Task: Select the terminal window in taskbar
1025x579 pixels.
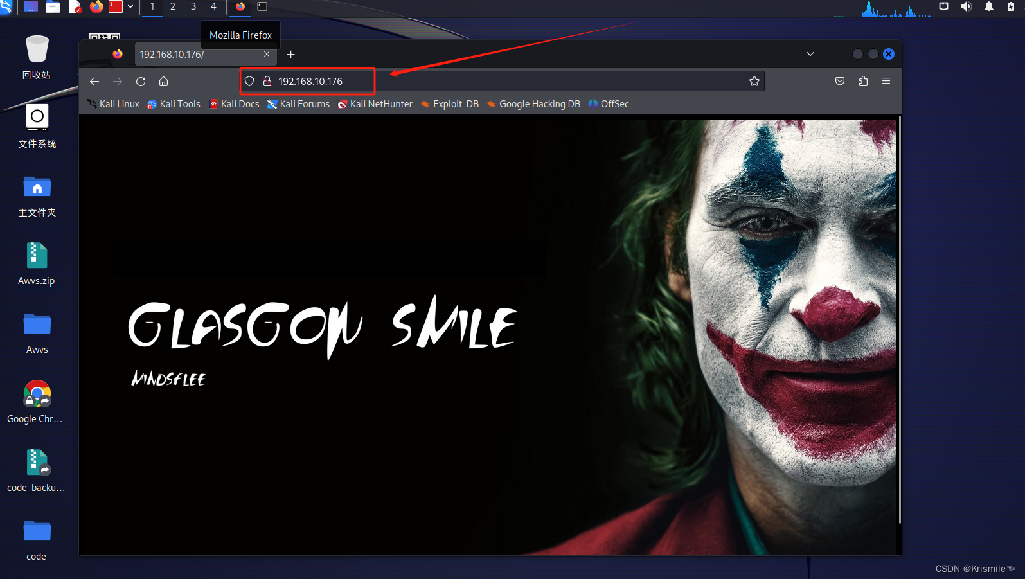Action: (262, 6)
